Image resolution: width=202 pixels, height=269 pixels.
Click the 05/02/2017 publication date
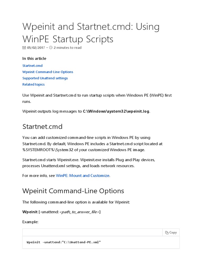pyautogui.click(x=36, y=48)
